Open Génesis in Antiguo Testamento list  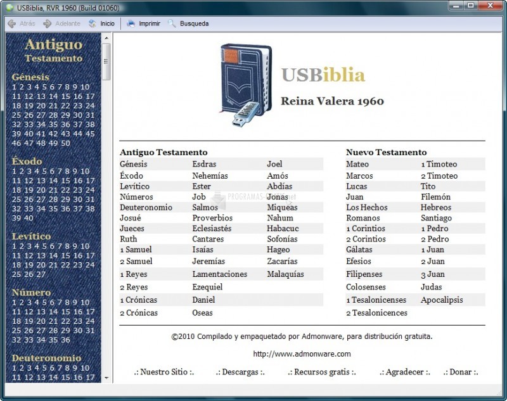coord(133,164)
